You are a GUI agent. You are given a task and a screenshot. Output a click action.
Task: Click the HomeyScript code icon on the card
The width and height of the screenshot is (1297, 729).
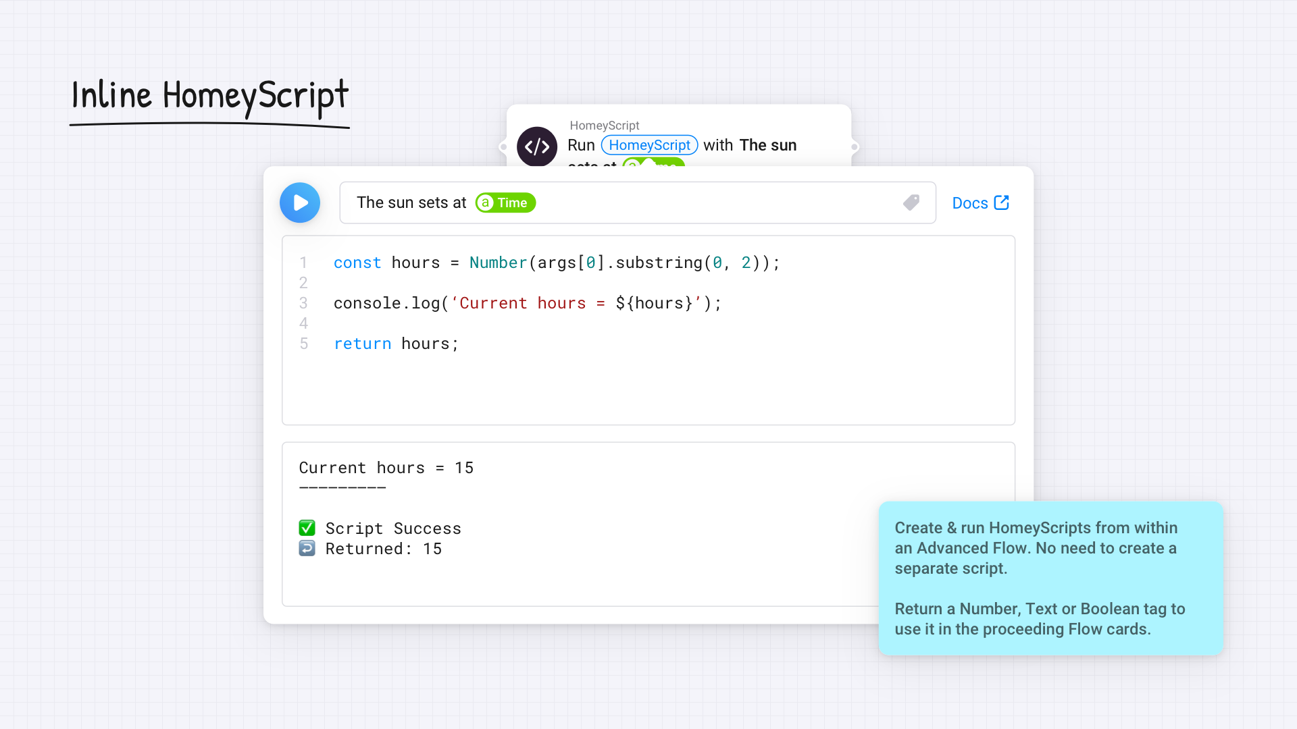[537, 146]
